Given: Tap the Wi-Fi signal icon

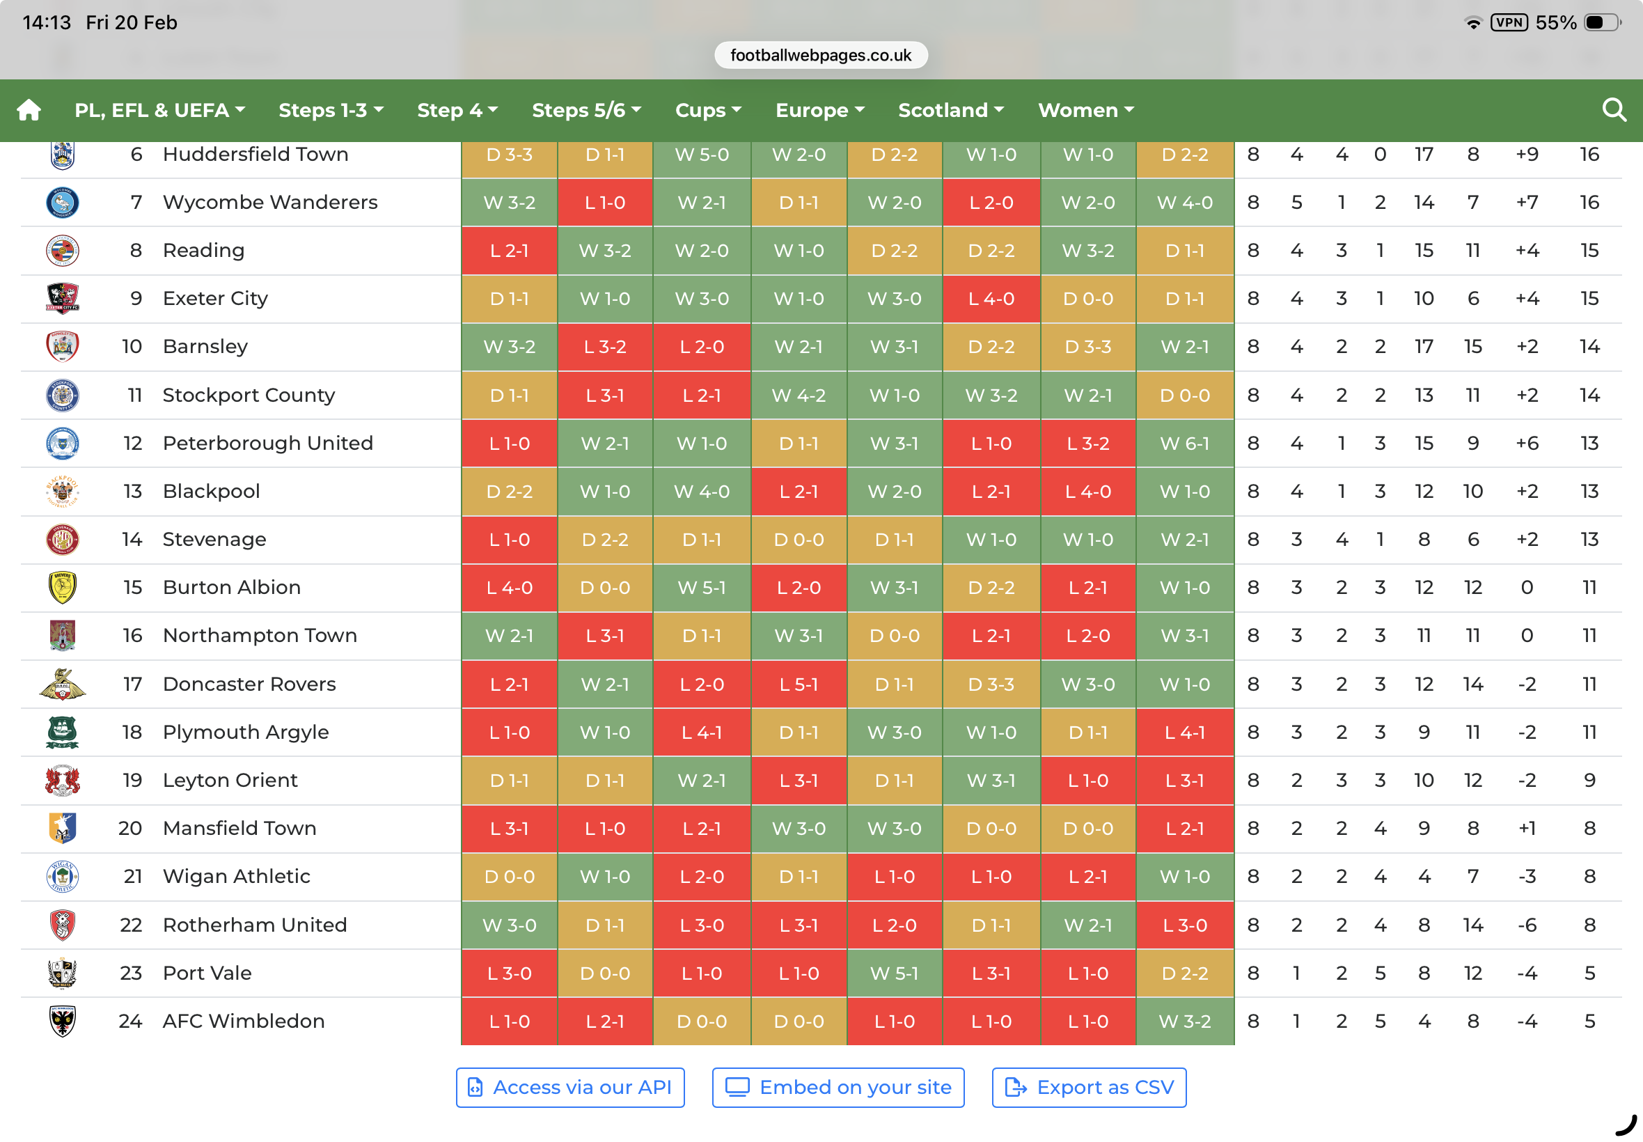Looking at the screenshot, I should [1472, 23].
